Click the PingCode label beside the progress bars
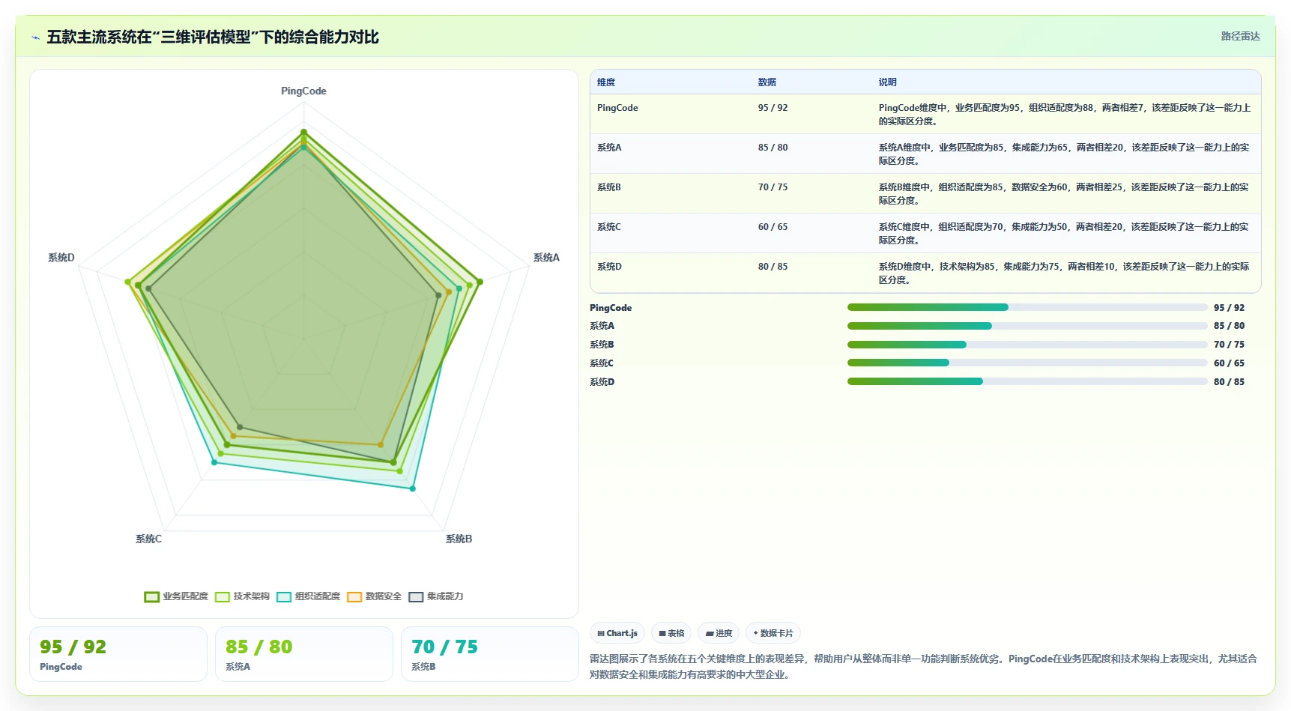This screenshot has height=711, width=1291. tap(611, 308)
